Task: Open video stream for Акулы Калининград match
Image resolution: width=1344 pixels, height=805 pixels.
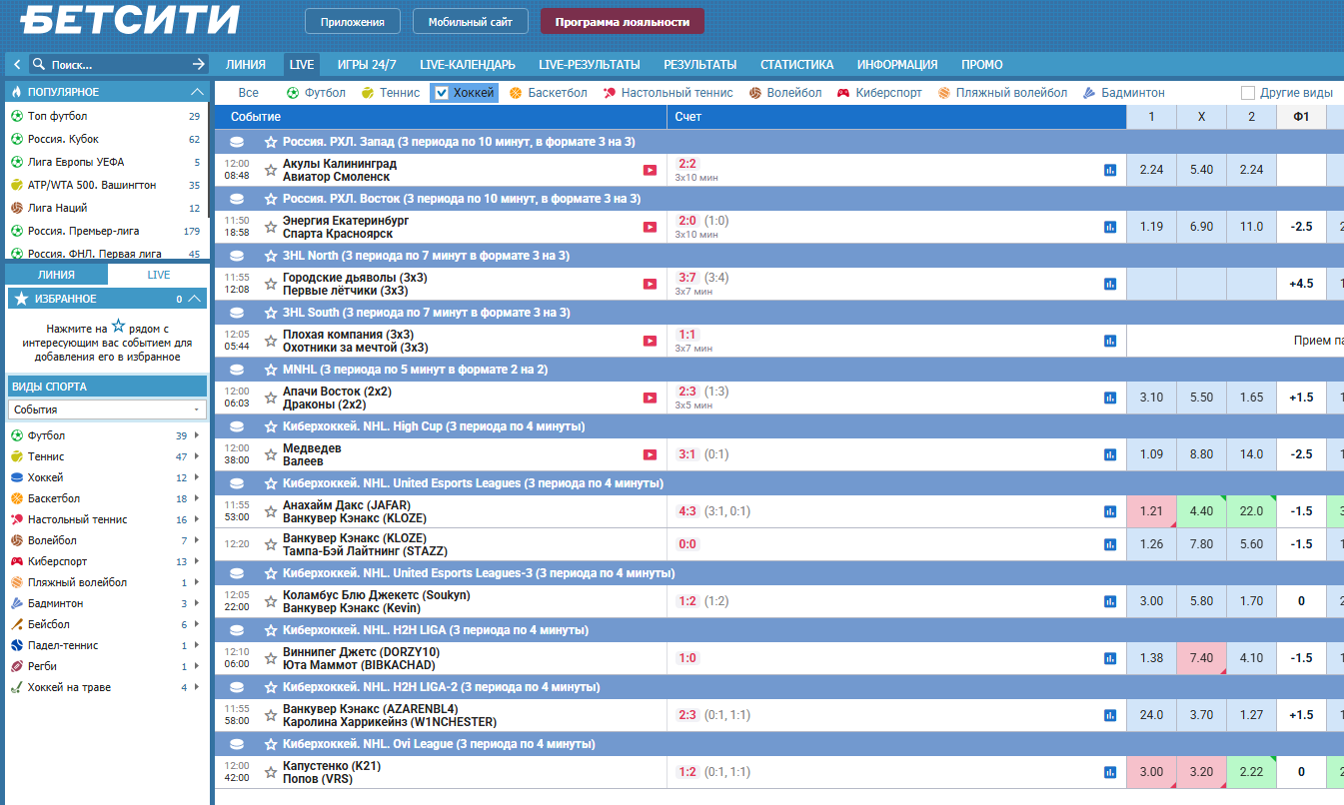Action: (x=650, y=170)
